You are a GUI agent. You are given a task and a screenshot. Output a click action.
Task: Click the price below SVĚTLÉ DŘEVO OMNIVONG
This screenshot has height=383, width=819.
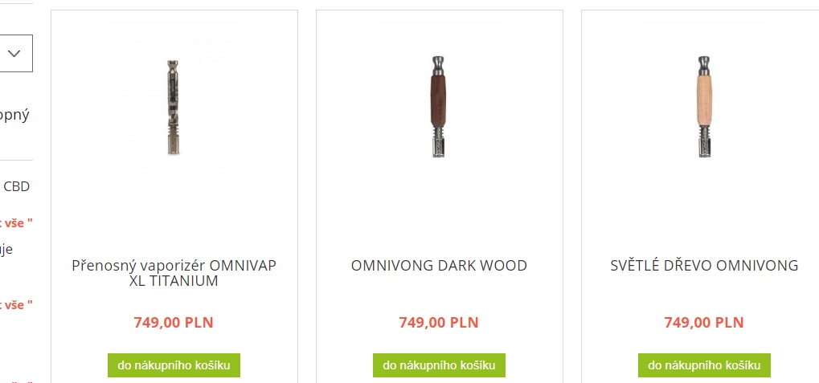(x=703, y=323)
